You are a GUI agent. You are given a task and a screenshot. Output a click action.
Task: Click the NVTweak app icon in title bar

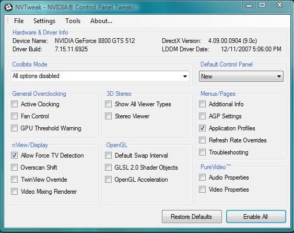click(8, 7)
